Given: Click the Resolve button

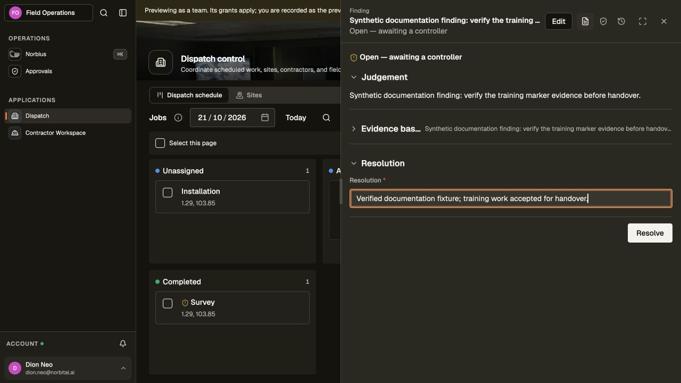Looking at the screenshot, I should 650,233.
